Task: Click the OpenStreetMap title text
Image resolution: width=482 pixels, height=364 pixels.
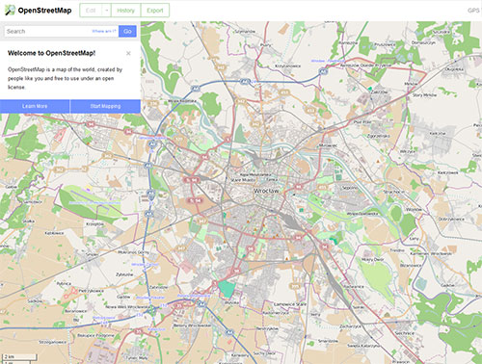Action: point(44,11)
